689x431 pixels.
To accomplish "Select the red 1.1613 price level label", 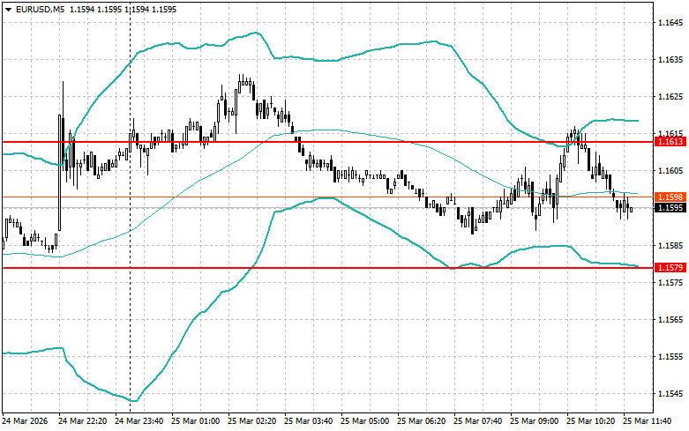I will pyautogui.click(x=670, y=141).
